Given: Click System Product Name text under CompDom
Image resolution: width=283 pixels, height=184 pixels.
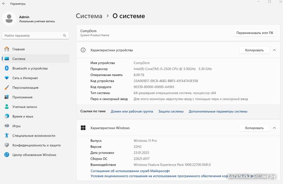Looking at the screenshot, I should pyautogui.click(x=95, y=35).
